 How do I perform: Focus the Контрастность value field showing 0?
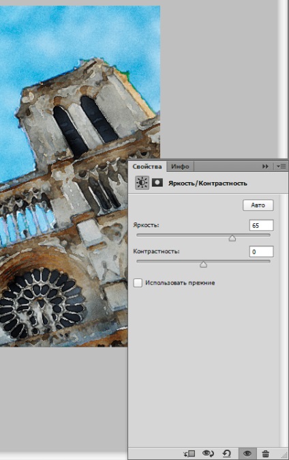(x=261, y=251)
